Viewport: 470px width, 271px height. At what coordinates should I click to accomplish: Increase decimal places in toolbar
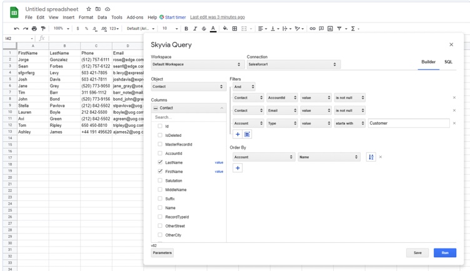[104, 29]
